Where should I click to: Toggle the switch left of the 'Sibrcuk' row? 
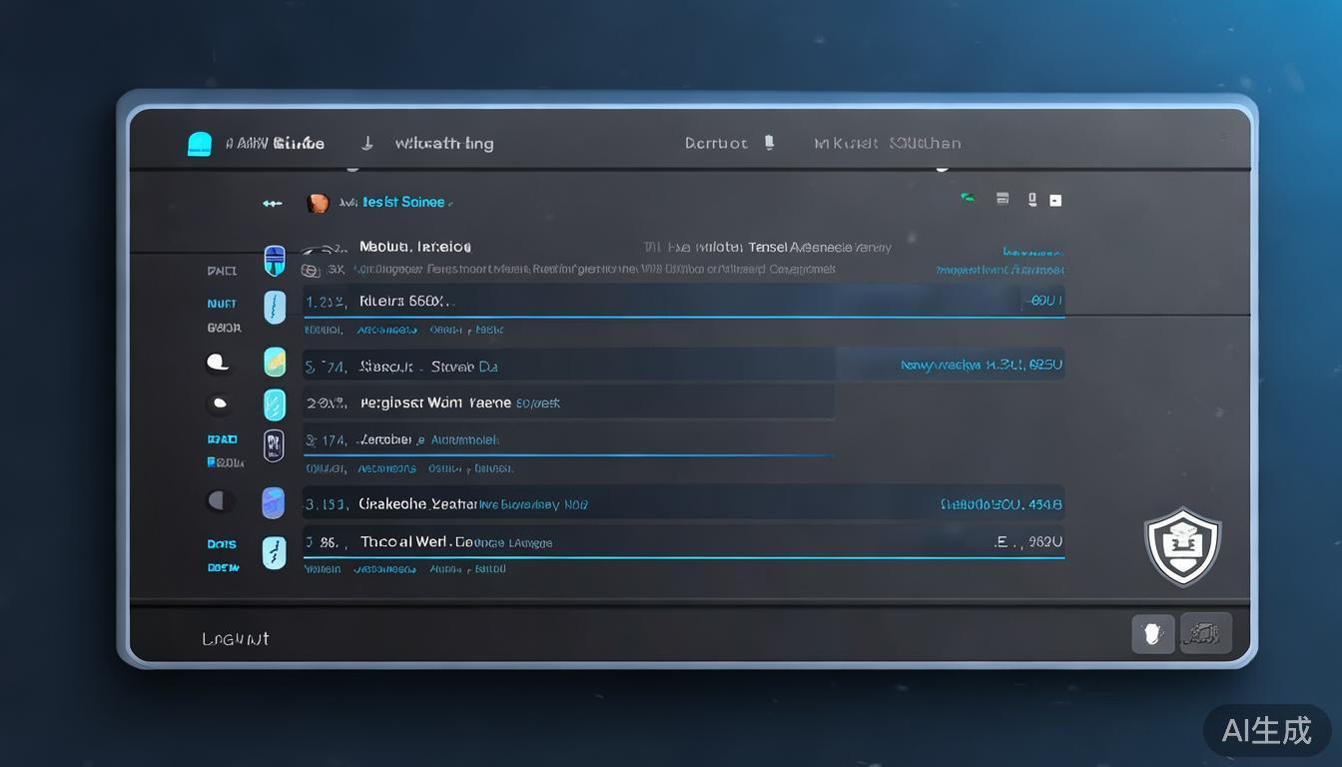pos(218,363)
